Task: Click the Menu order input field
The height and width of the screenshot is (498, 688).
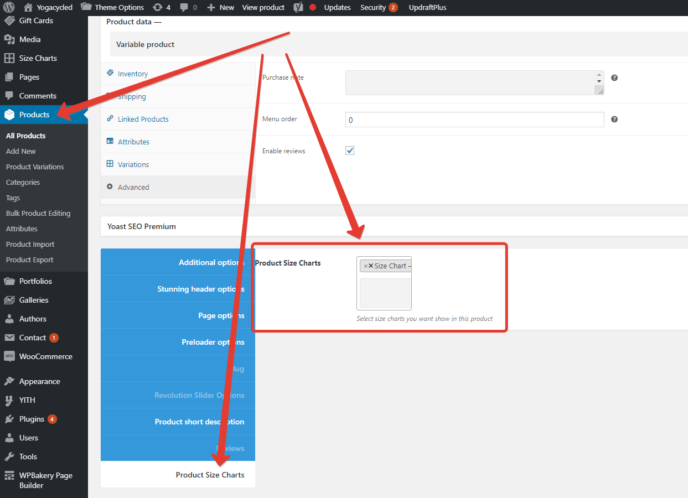Action: coord(474,120)
